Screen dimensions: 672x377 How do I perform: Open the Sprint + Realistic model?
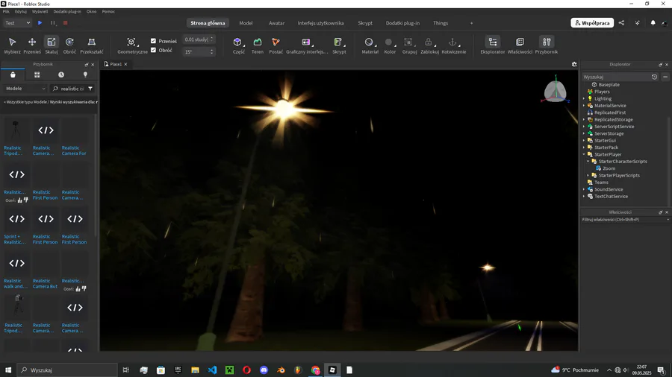click(x=15, y=239)
